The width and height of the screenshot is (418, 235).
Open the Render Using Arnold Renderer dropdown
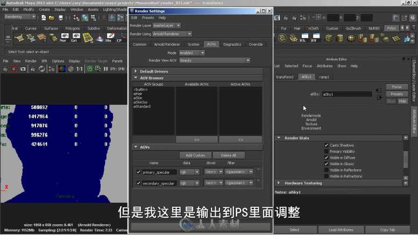pos(172,34)
